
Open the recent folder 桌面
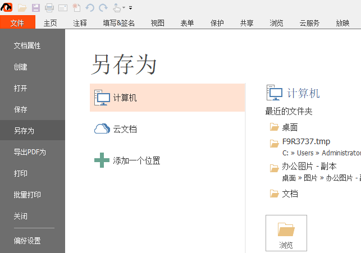click(x=290, y=127)
